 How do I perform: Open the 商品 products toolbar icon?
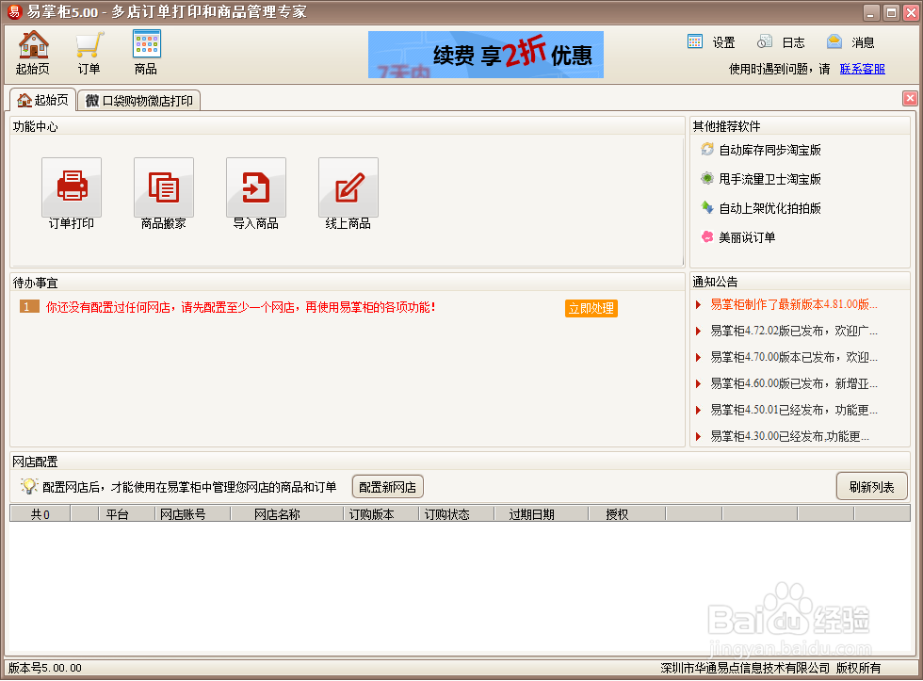(x=146, y=53)
